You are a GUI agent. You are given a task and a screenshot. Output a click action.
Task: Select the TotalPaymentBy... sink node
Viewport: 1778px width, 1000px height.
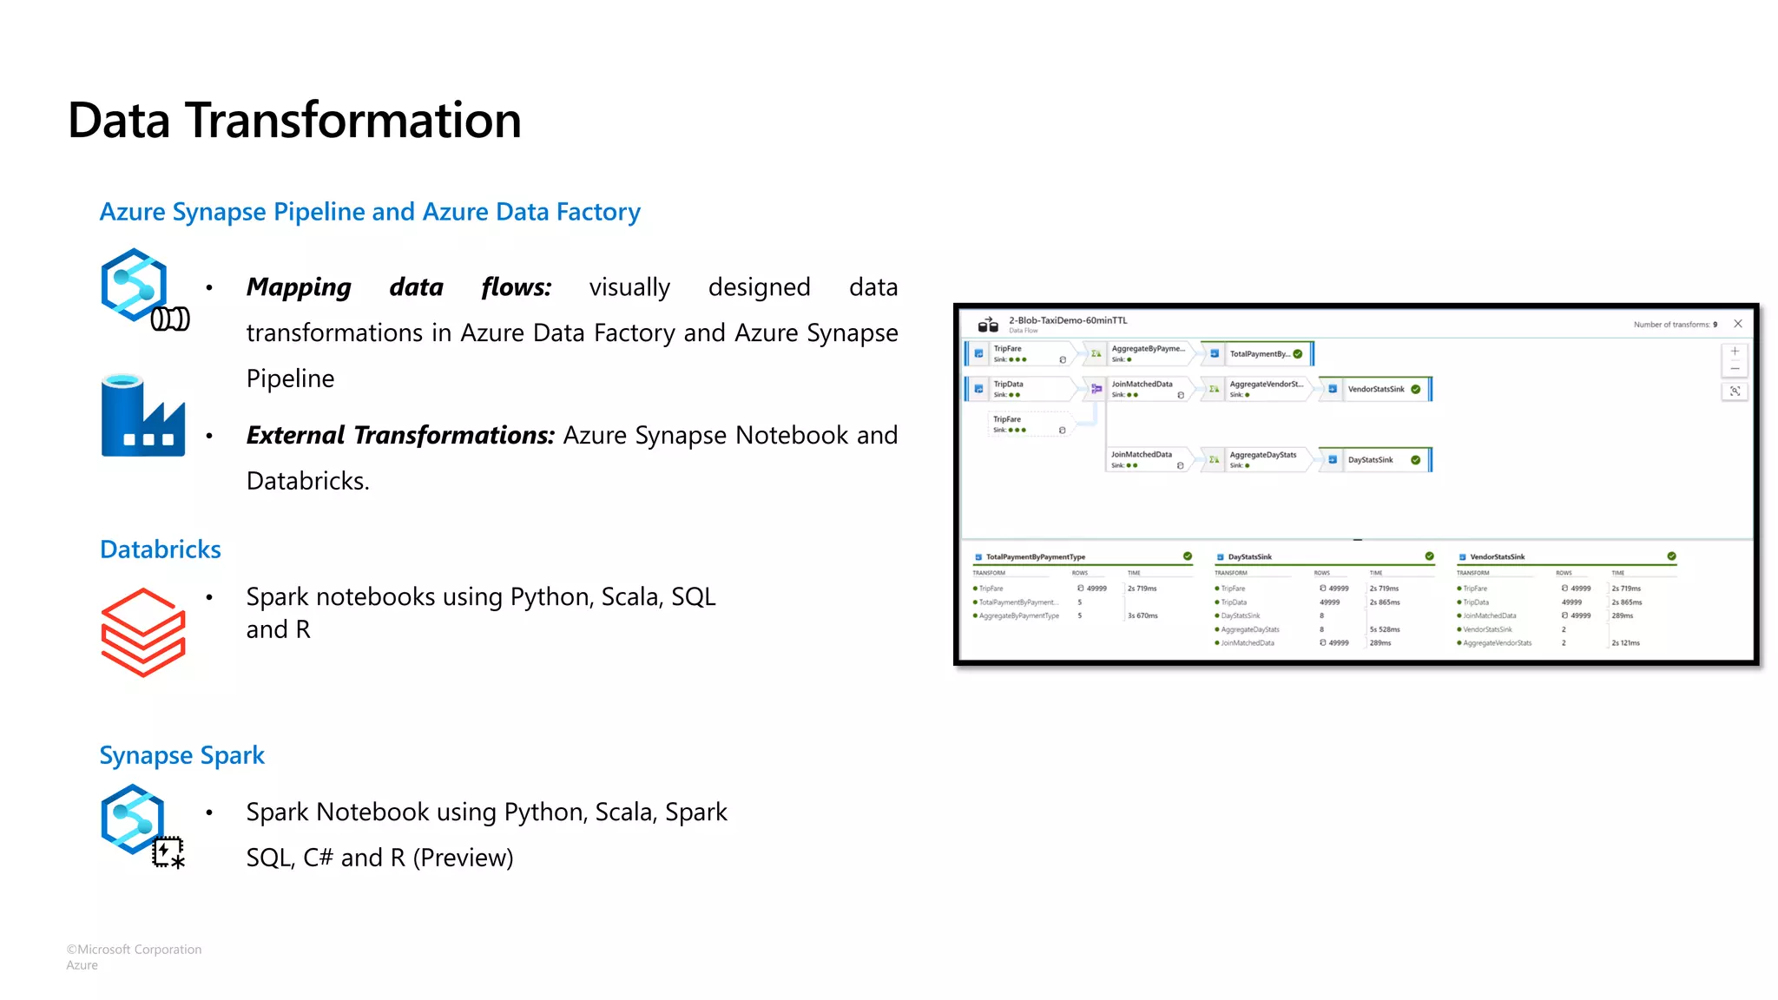1257,353
